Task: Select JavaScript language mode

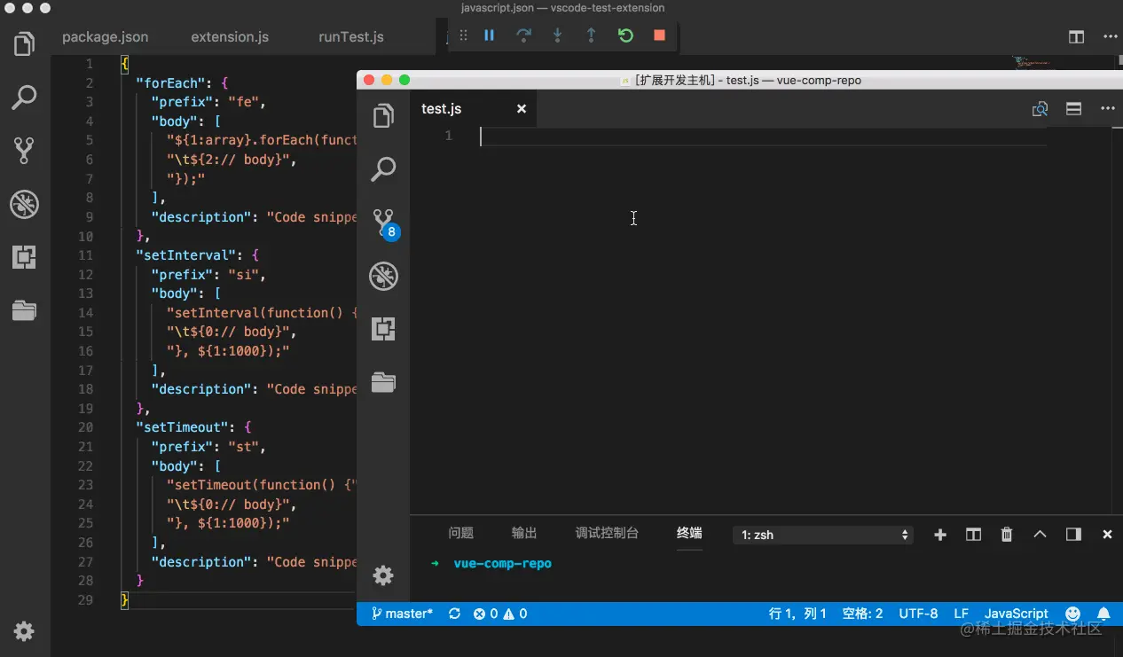Action: pos(1017,614)
